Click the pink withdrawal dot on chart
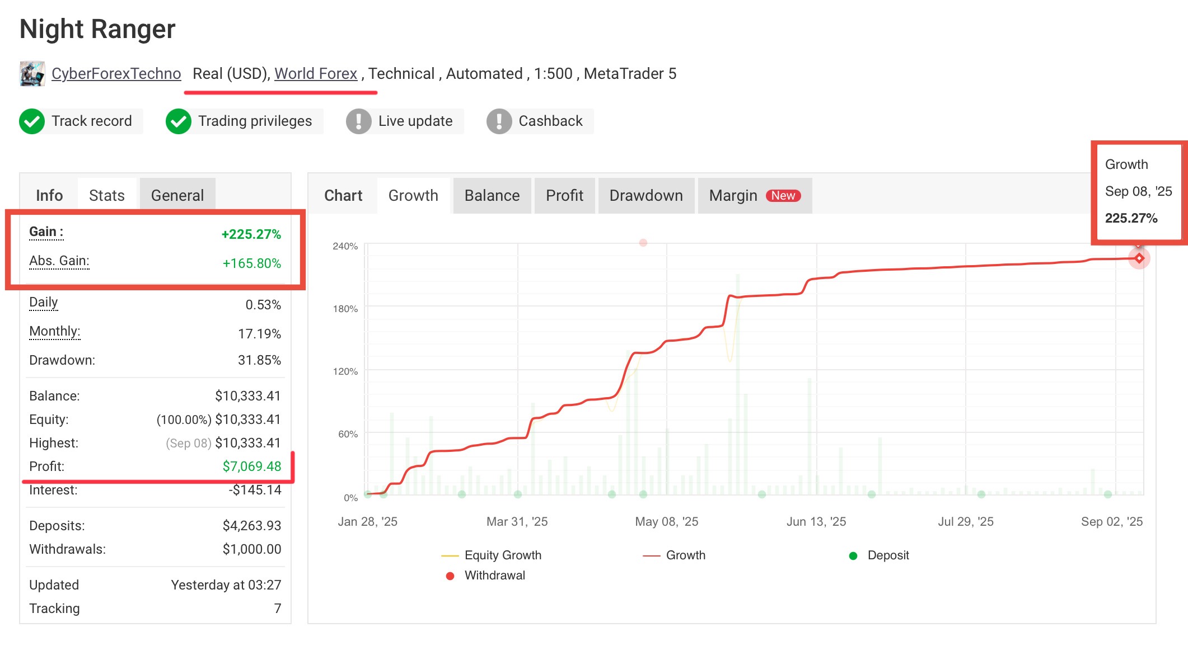The width and height of the screenshot is (1188, 646). [643, 243]
